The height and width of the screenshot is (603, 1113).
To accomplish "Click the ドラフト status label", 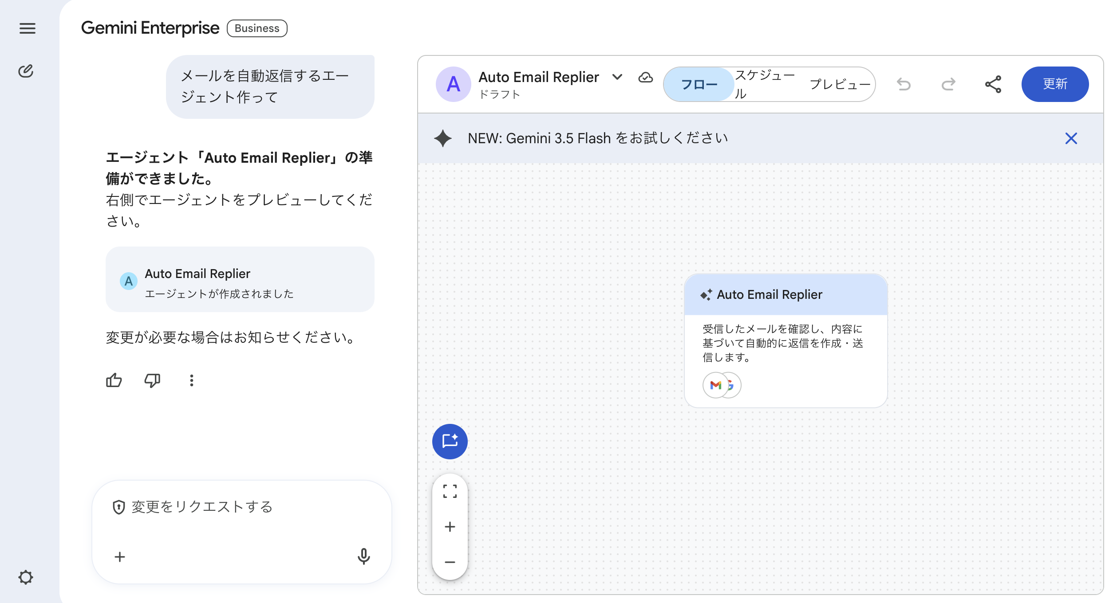I will point(499,94).
